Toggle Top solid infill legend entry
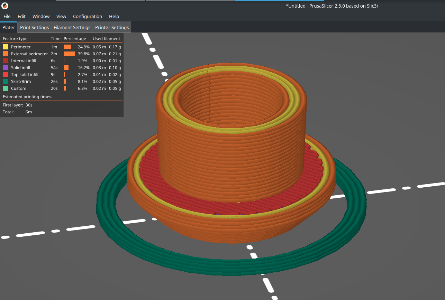The image size is (445, 300). tap(25, 75)
